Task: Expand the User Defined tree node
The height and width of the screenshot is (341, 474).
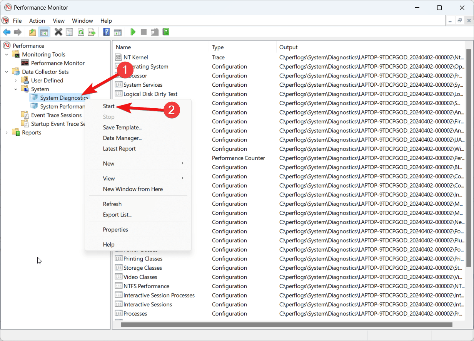Action: coord(16,81)
